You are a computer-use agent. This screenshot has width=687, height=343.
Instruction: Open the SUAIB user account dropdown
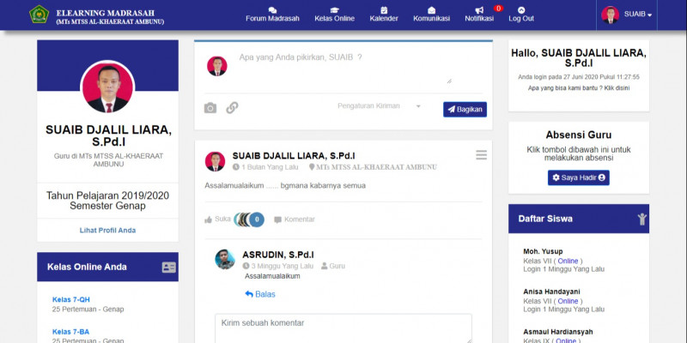(628, 15)
